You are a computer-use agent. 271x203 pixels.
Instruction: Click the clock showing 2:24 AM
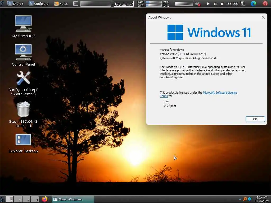point(262,199)
